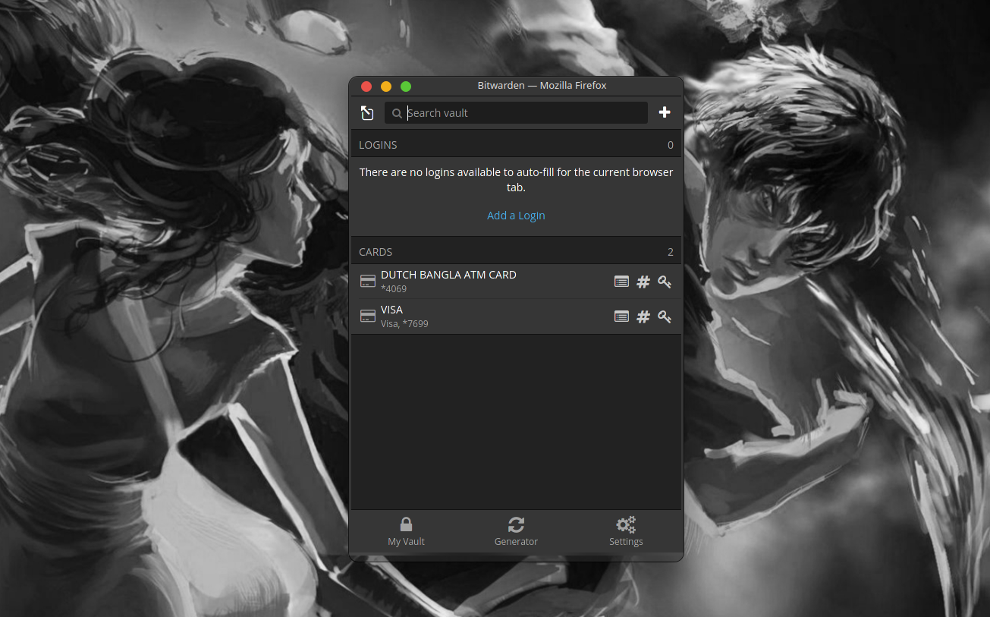Close the Bitwarden window with red button
Image resolution: width=990 pixels, height=617 pixels.
366,87
